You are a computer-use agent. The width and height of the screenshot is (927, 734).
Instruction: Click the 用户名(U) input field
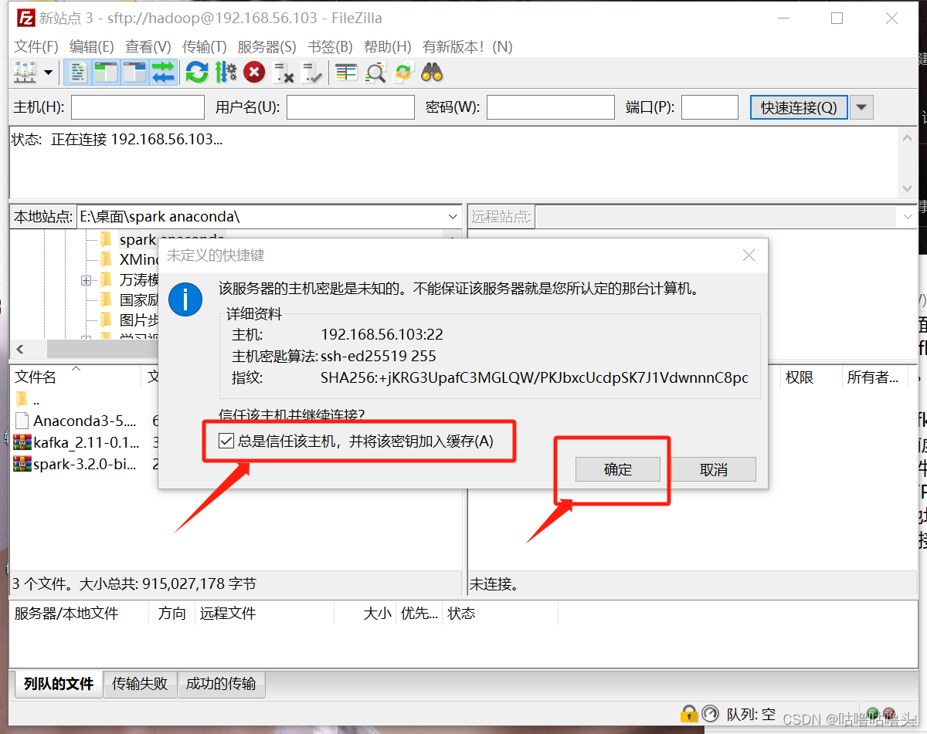click(351, 107)
